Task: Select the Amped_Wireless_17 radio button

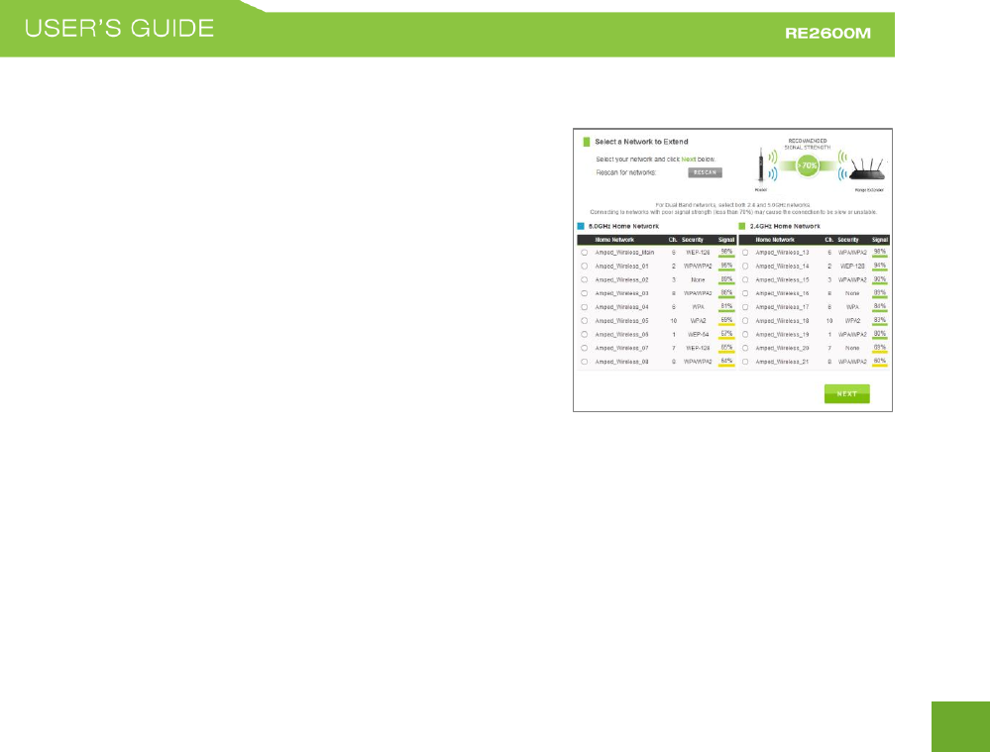Action: tap(745, 307)
